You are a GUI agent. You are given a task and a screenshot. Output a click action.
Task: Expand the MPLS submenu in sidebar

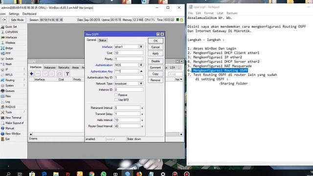pos(24,75)
